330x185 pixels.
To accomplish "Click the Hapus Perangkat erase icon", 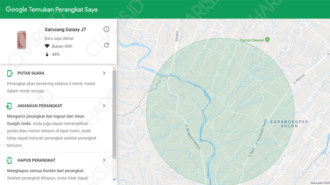I will point(9,161).
